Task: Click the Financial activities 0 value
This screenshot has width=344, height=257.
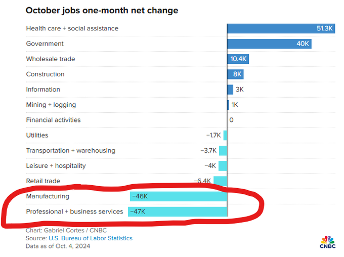Action: click(231, 120)
